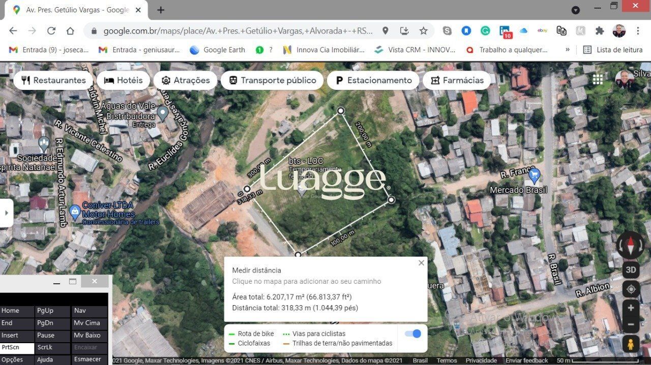Open the LinkedIn extension with notifications
The width and height of the screenshot is (651, 365).
(505, 31)
